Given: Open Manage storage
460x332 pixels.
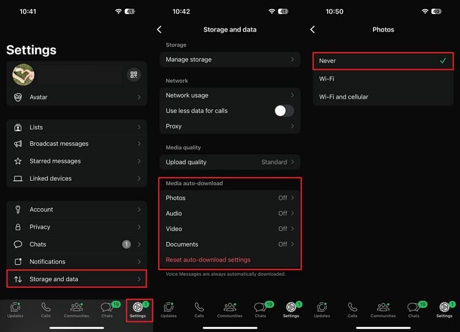Looking at the screenshot, I should pyautogui.click(x=230, y=60).
